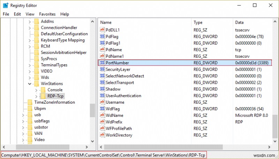The width and height of the screenshot is (279, 159).
Task: Expand the usbflags tree node
Action: coord(23,121)
